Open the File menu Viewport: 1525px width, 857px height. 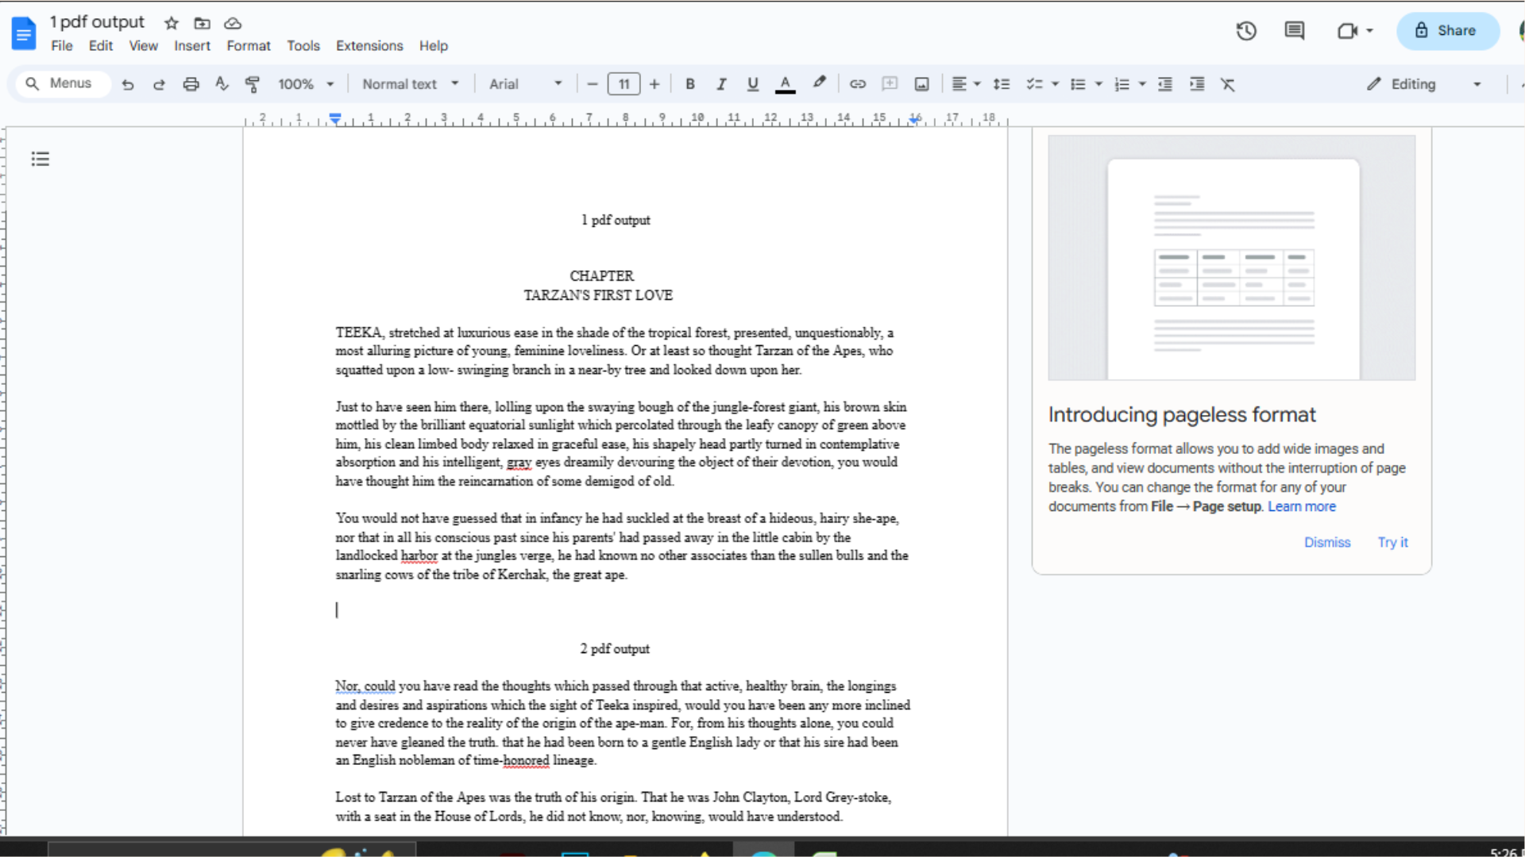[61, 45]
